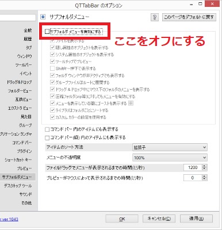Open the help question mark button

tap(155, 17)
